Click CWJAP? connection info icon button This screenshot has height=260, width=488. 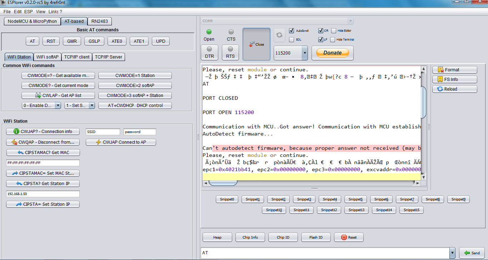(43, 131)
